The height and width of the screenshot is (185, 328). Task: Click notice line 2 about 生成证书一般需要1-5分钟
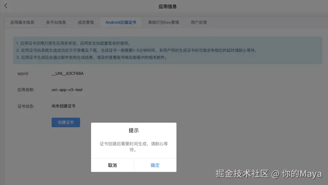point(137,50)
